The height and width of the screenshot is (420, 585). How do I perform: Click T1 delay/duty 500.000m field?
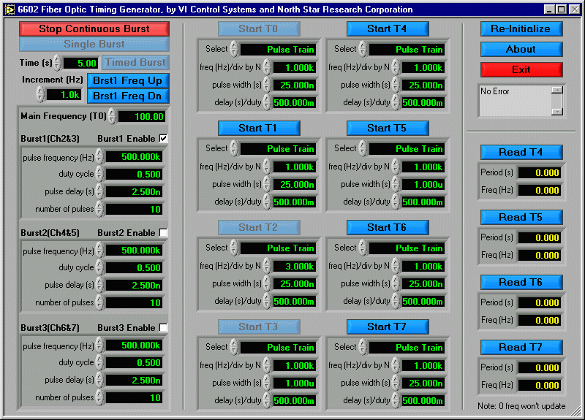pos(295,202)
